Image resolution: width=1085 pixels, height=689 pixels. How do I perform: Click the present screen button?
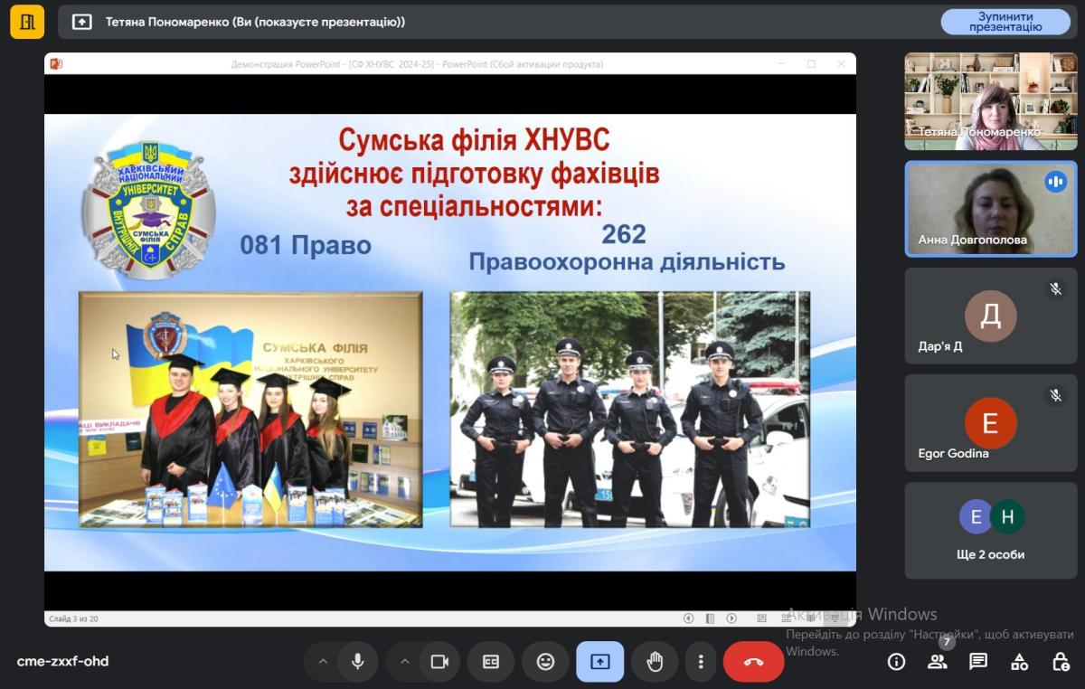[599, 661]
